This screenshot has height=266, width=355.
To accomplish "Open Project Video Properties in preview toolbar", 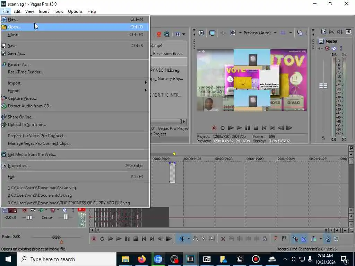I will 201,33.
